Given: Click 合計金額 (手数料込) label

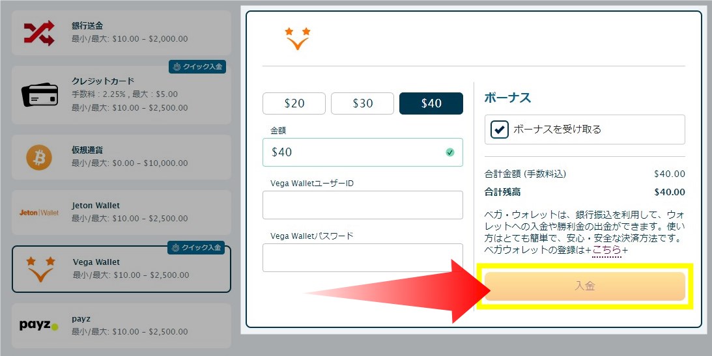Looking at the screenshot, I should click(526, 174).
